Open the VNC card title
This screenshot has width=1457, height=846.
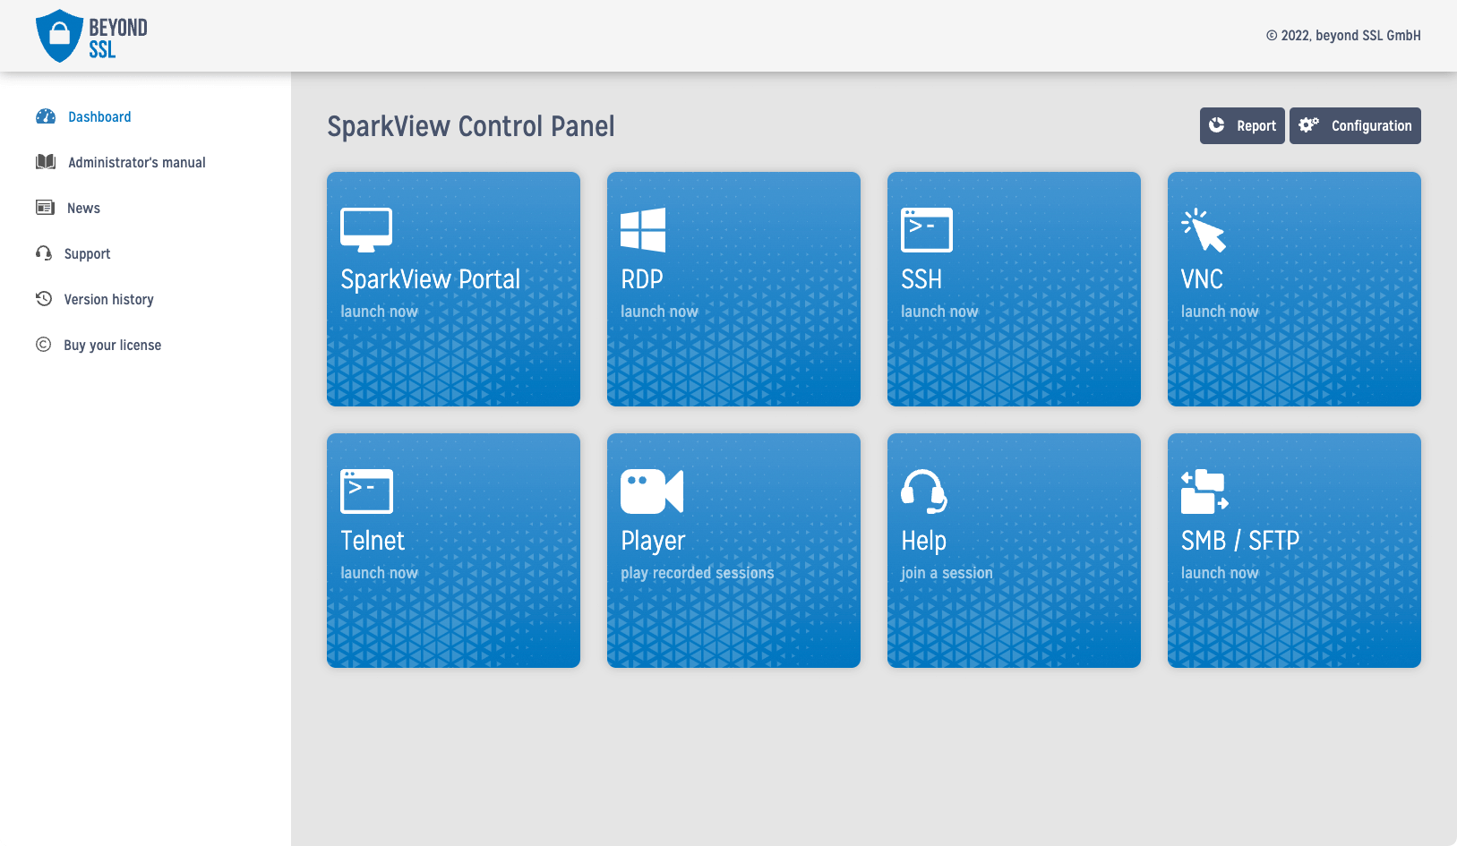pos(1202,279)
